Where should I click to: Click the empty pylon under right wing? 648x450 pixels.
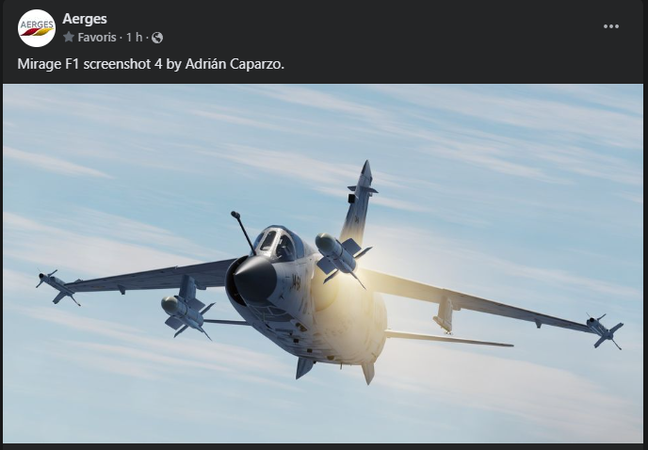tap(445, 314)
